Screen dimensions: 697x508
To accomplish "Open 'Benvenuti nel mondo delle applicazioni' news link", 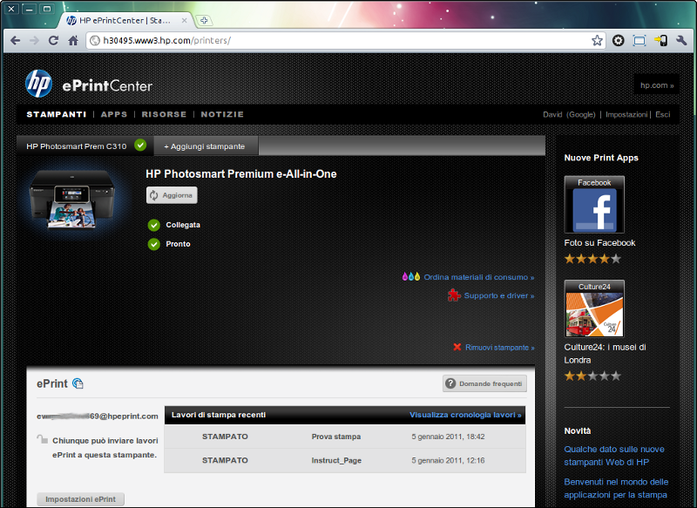I will (616, 488).
